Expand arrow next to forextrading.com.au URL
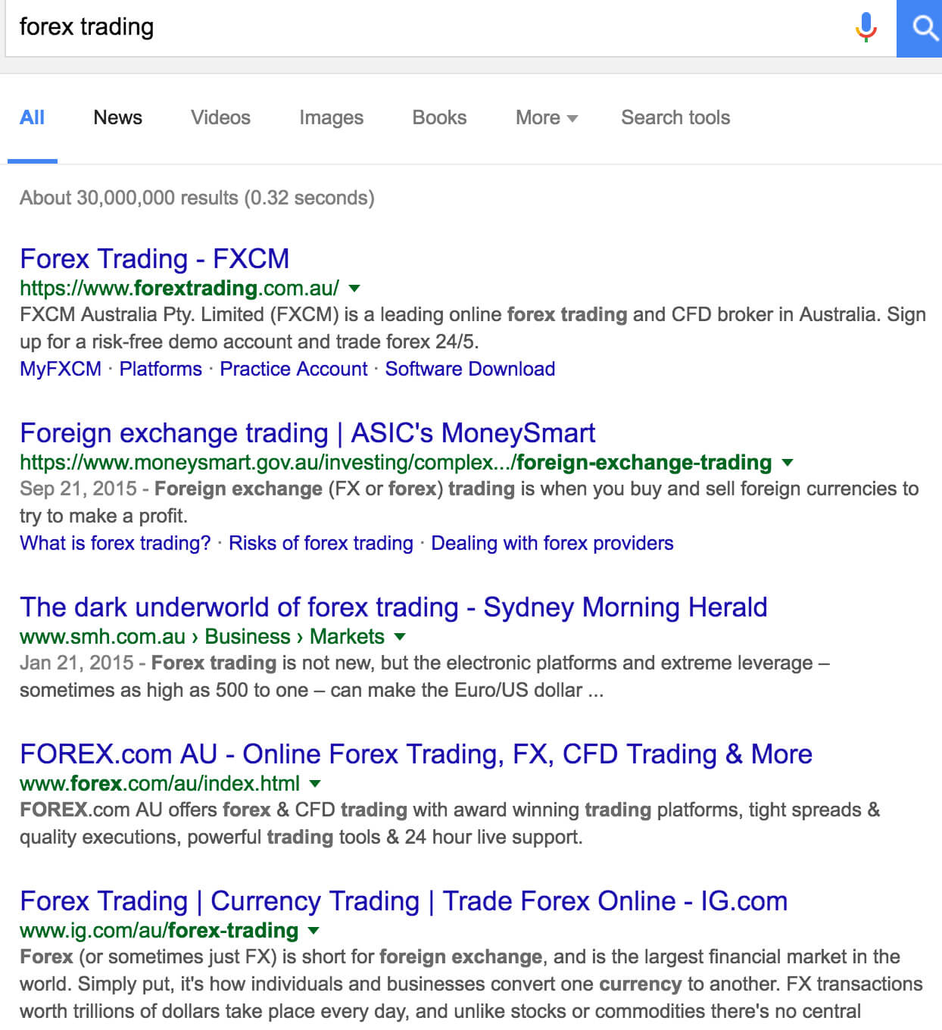 [354, 289]
